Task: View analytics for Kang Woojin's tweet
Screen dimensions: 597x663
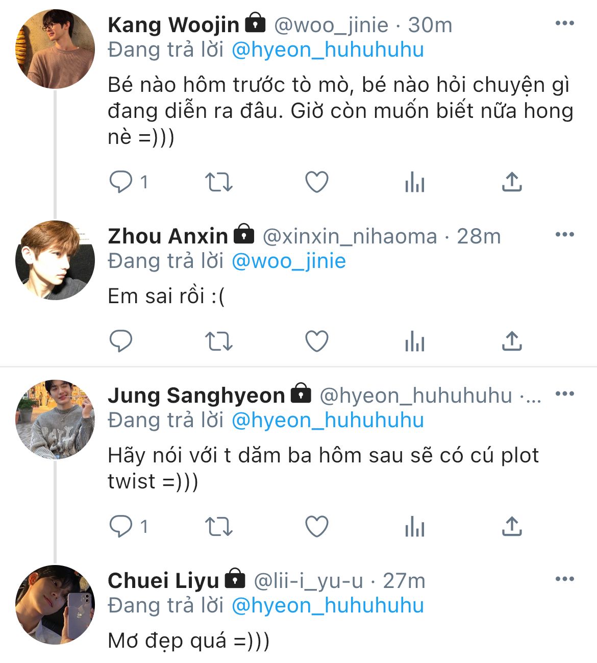Action: coord(414,182)
